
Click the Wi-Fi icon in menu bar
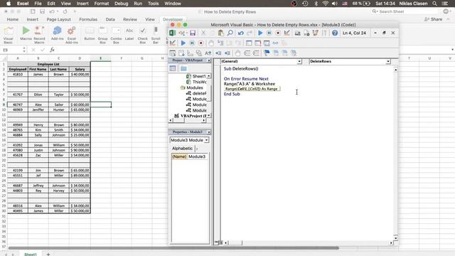tap(326, 4)
